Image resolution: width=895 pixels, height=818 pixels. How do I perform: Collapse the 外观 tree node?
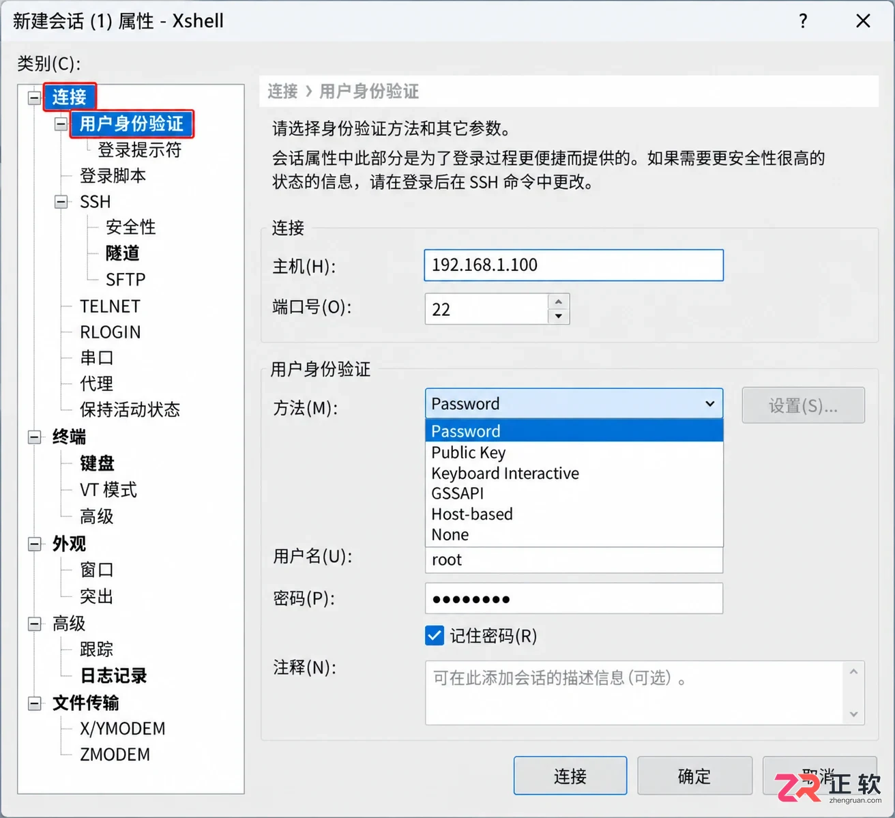(x=34, y=544)
